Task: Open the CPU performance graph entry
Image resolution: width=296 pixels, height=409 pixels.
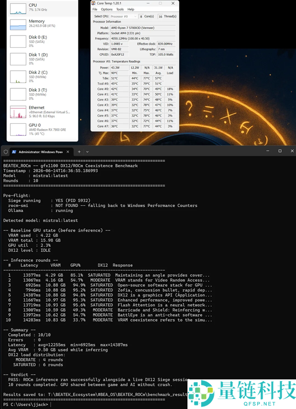Action: (42, 8)
